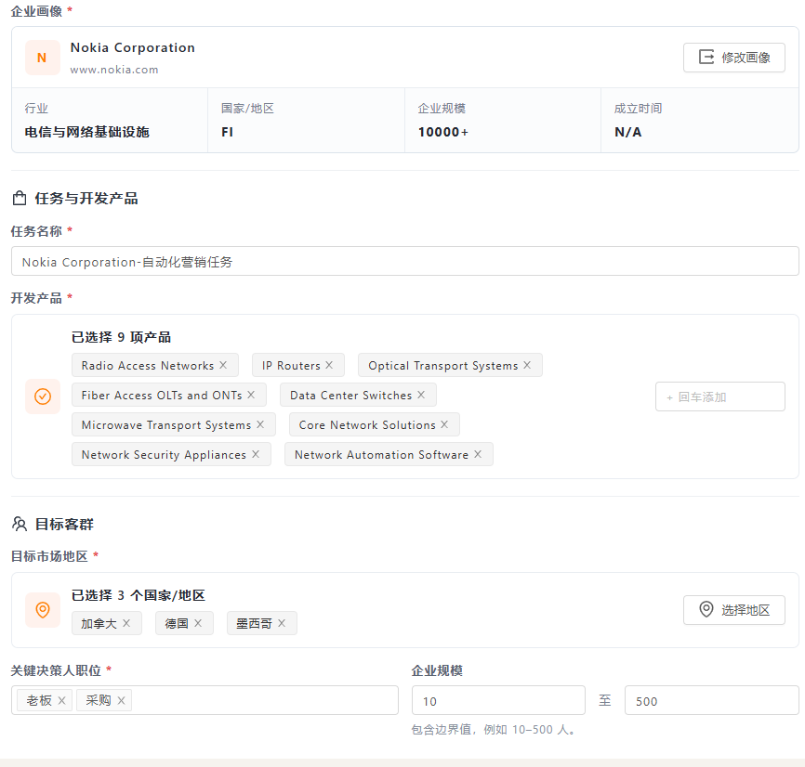Focus the 任务名称 input field

[405, 262]
